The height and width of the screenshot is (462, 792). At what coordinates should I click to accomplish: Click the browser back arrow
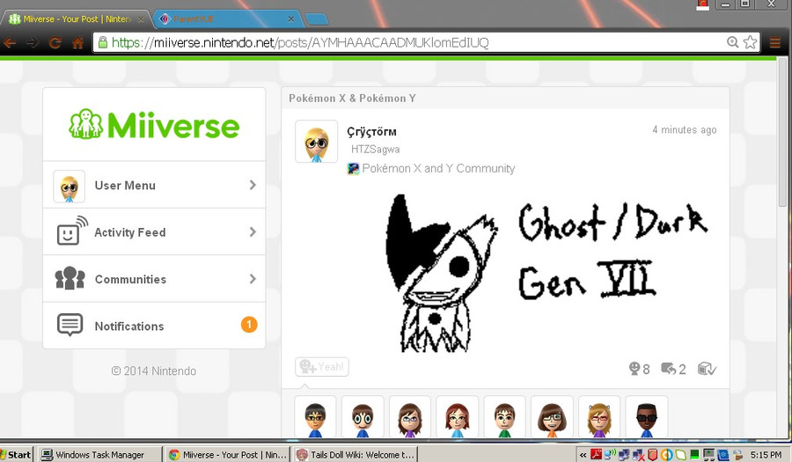pos(10,43)
